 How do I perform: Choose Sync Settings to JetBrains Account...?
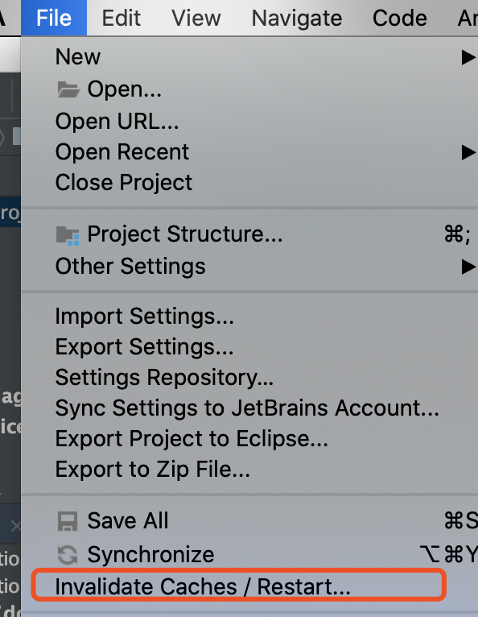pos(247,408)
